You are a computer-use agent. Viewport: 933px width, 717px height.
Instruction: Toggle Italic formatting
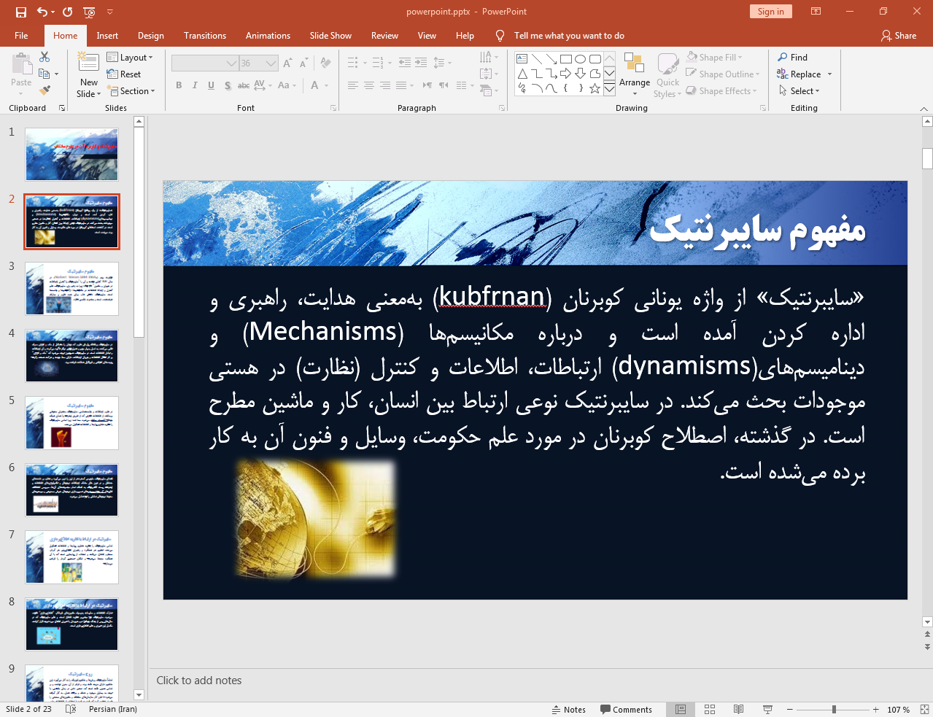point(195,85)
